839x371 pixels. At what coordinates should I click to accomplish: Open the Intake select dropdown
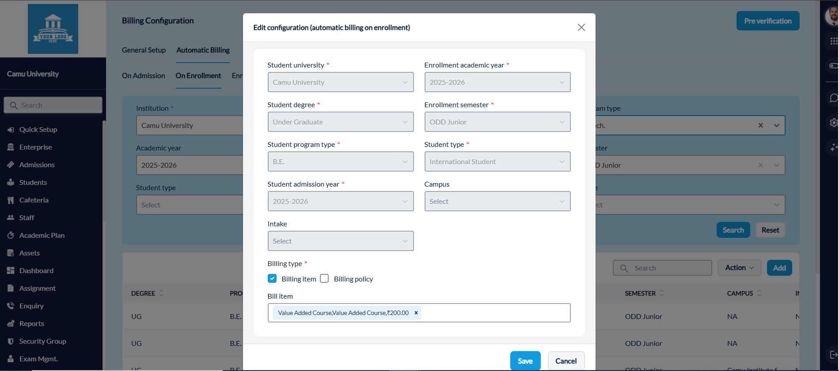(x=340, y=241)
